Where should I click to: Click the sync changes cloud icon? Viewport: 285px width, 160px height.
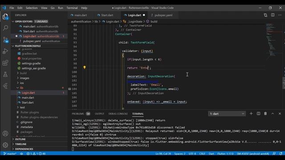(x=21, y=154)
